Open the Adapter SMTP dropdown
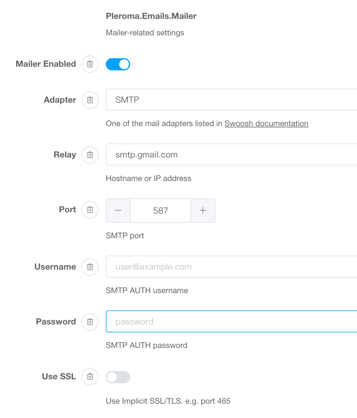 click(x=231, y=100)
